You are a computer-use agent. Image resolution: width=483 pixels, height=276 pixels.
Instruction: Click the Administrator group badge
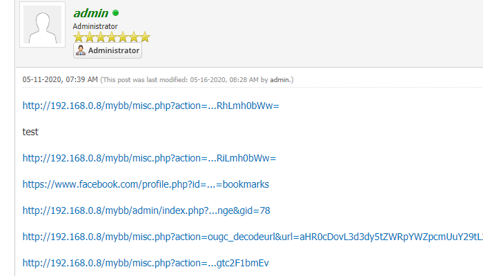(108, 50)
